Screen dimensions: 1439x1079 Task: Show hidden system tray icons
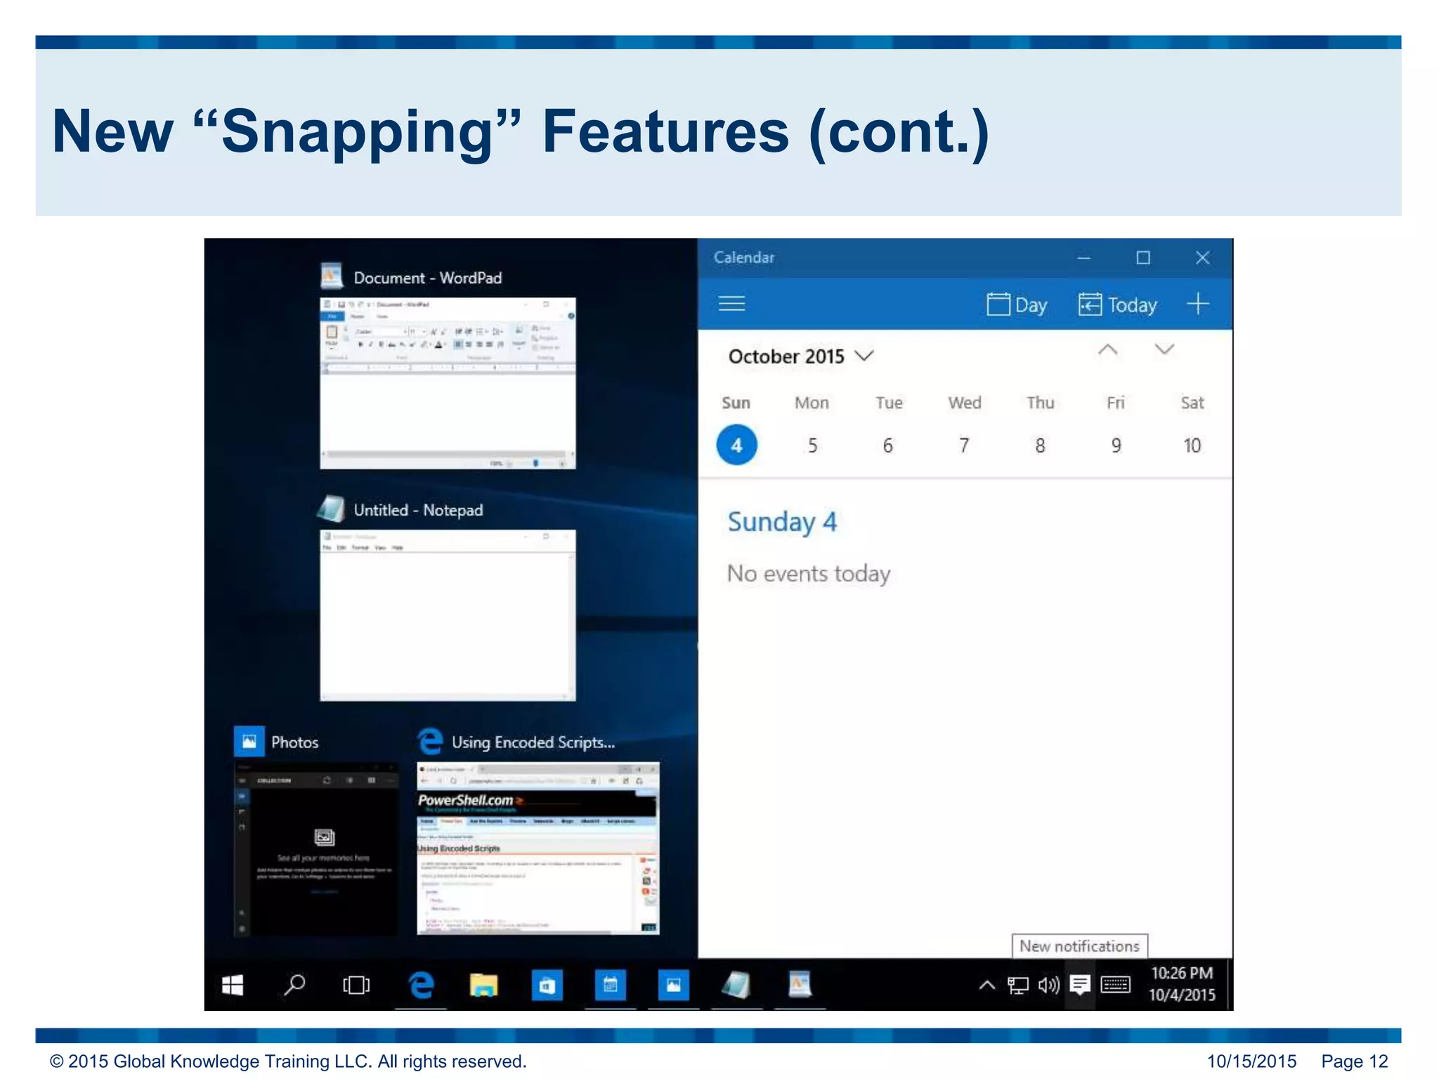pos(987,986)
